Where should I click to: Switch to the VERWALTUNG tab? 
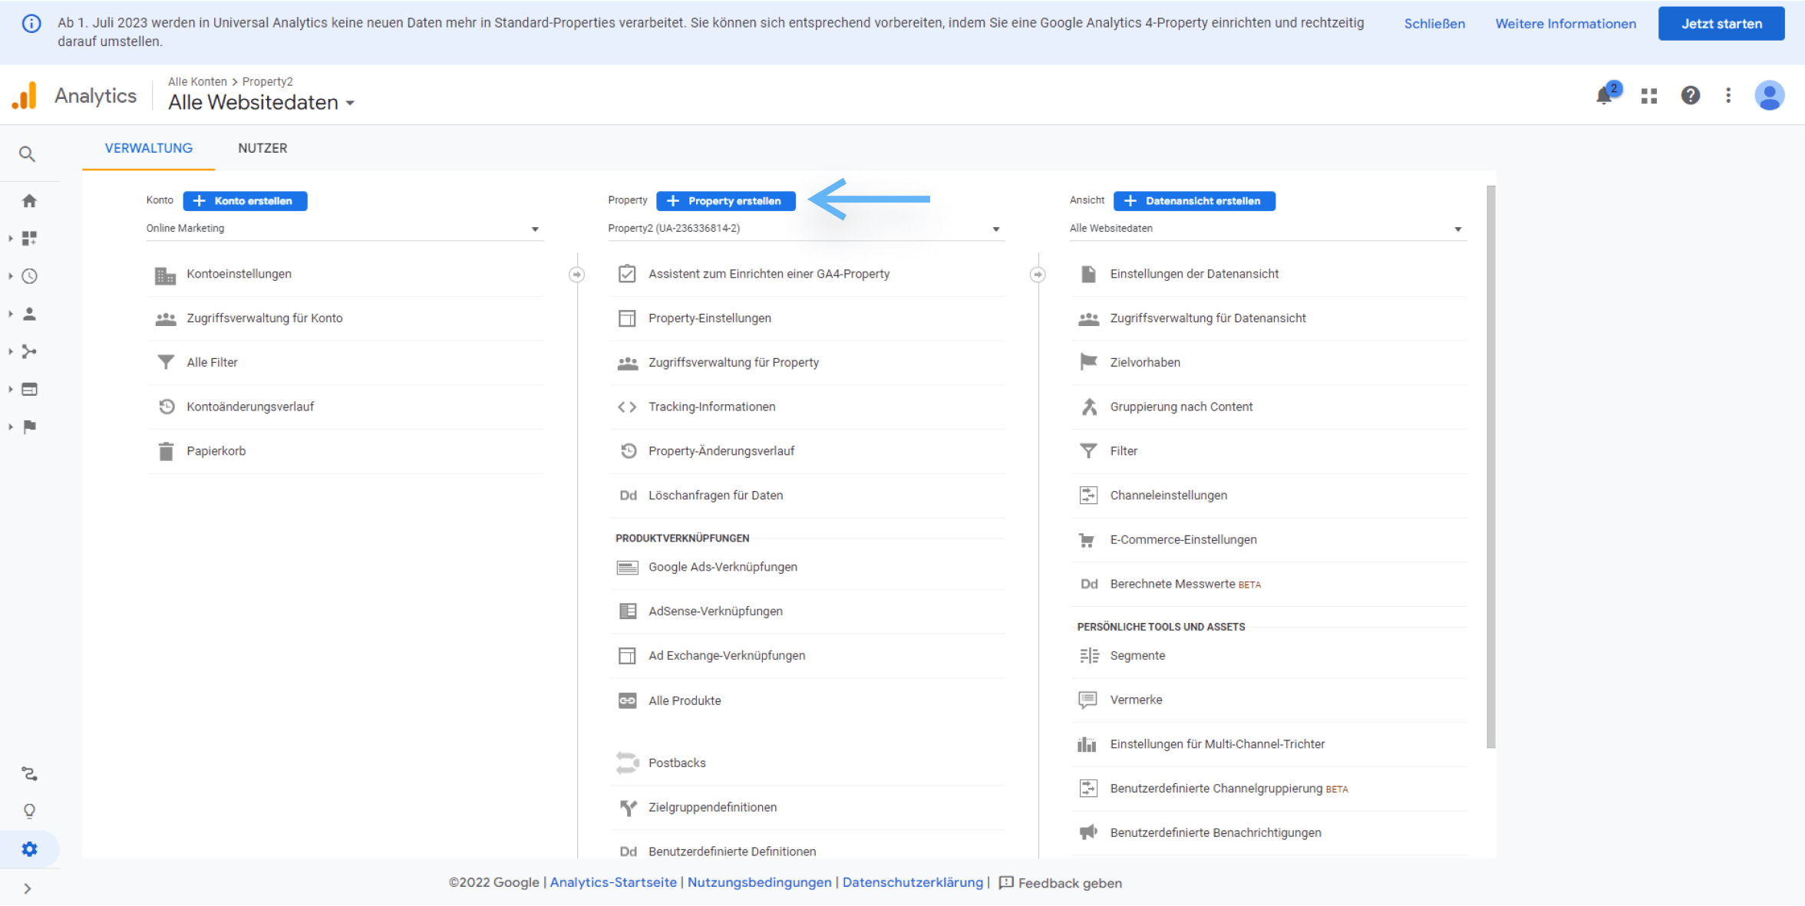tap(149, 148)
